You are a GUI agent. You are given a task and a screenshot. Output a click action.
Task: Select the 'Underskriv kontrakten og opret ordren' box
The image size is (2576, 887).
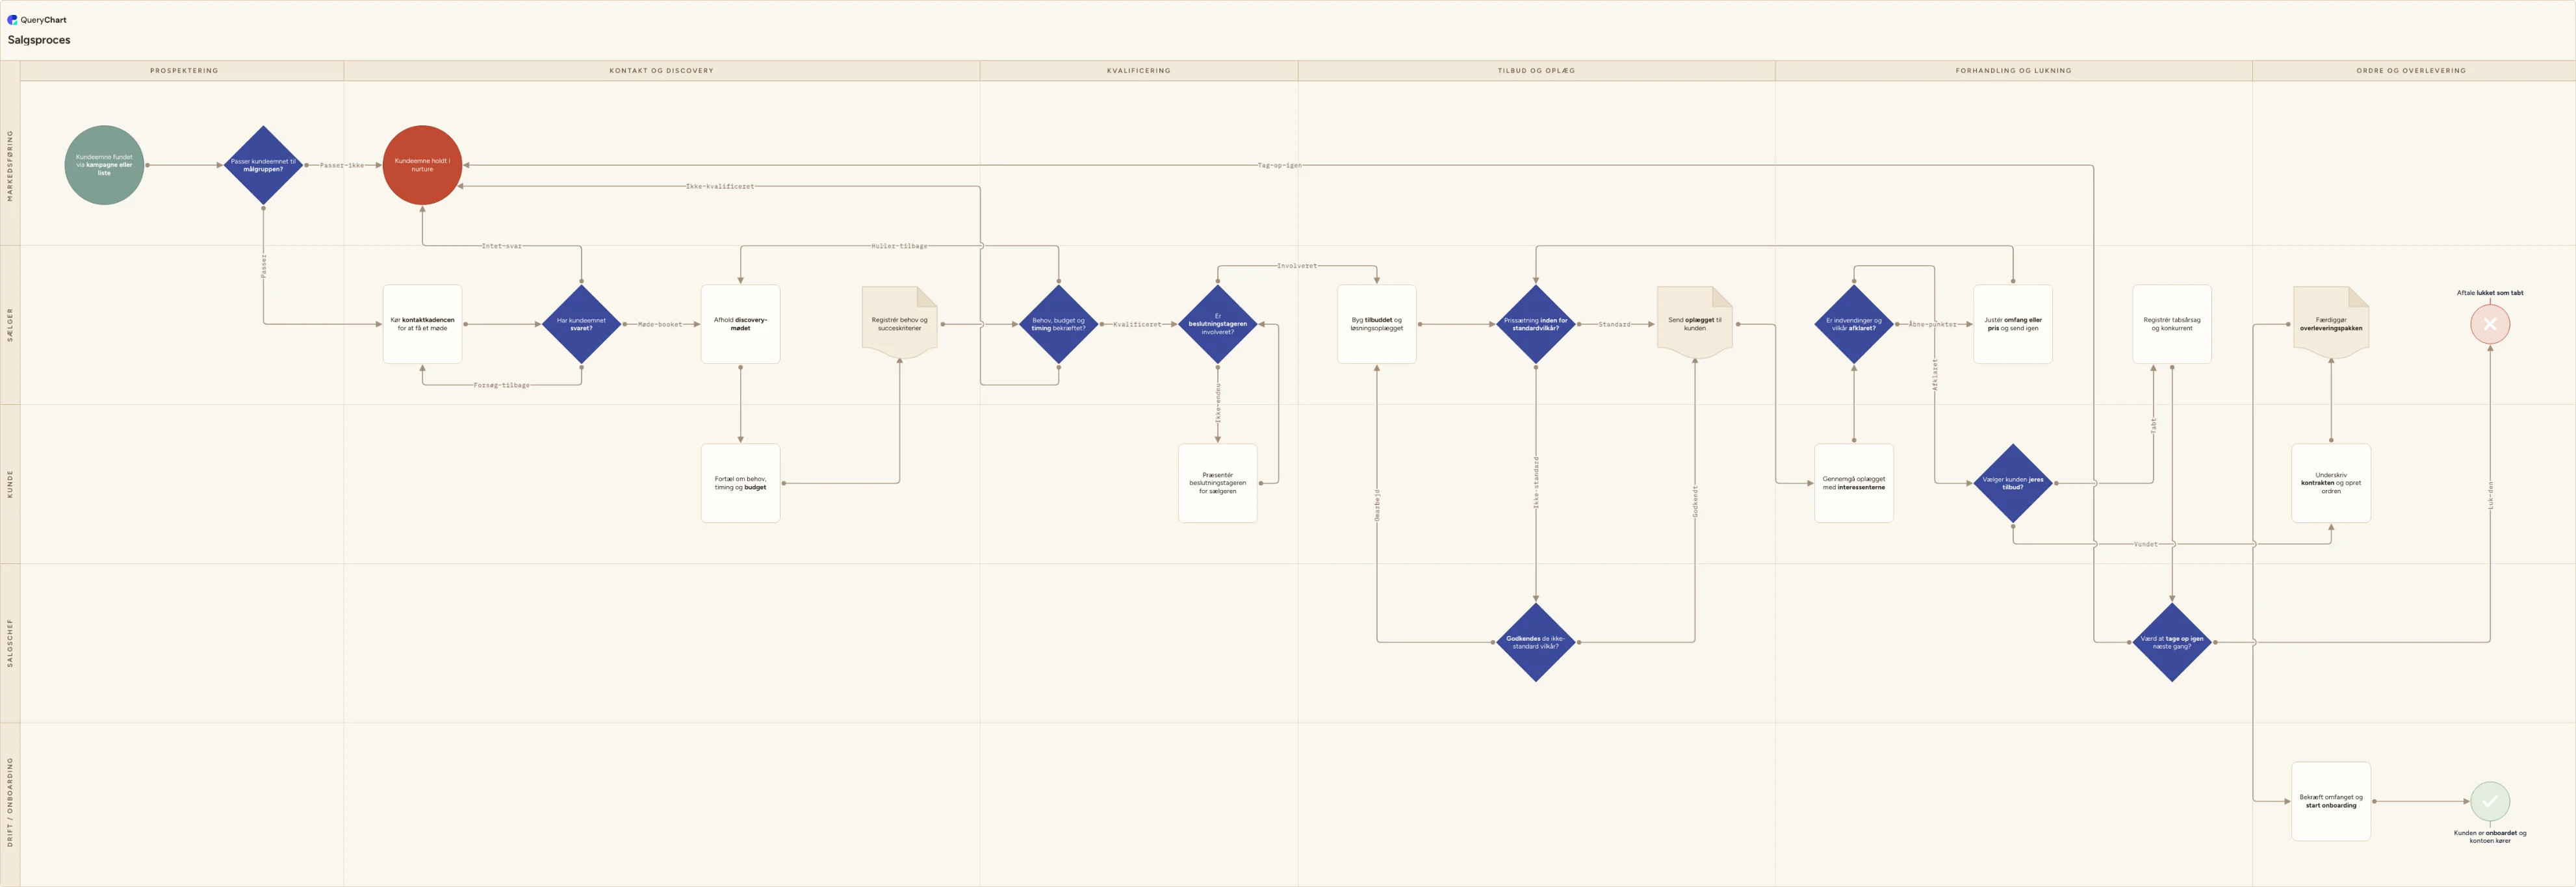coord(2330,483)
